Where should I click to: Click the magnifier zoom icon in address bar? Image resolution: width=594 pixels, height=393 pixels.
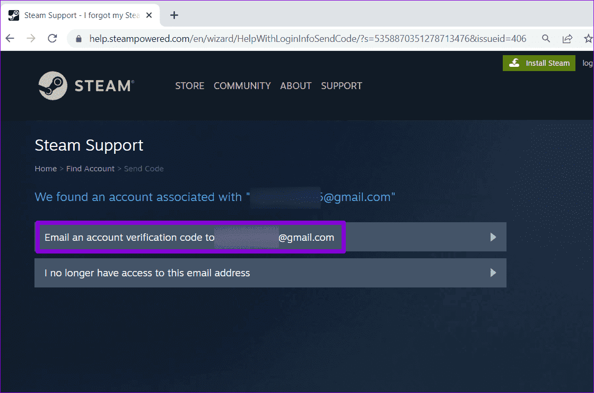click(x=546, y=38)
